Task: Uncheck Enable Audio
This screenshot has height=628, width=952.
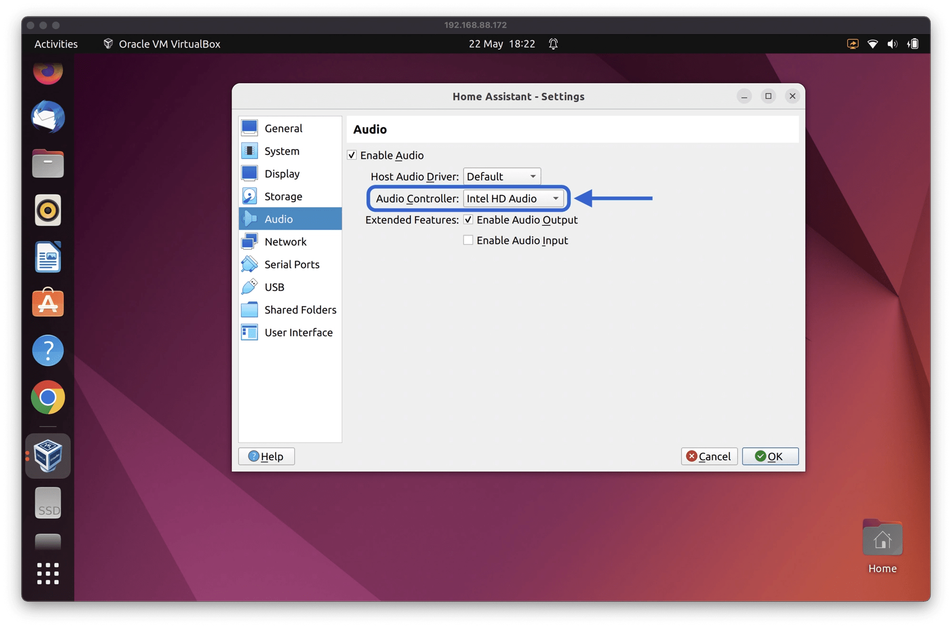Action: (x=352, y=155)
